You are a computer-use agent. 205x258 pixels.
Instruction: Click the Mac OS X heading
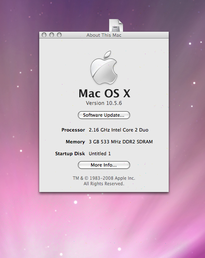tap(104, 93)
